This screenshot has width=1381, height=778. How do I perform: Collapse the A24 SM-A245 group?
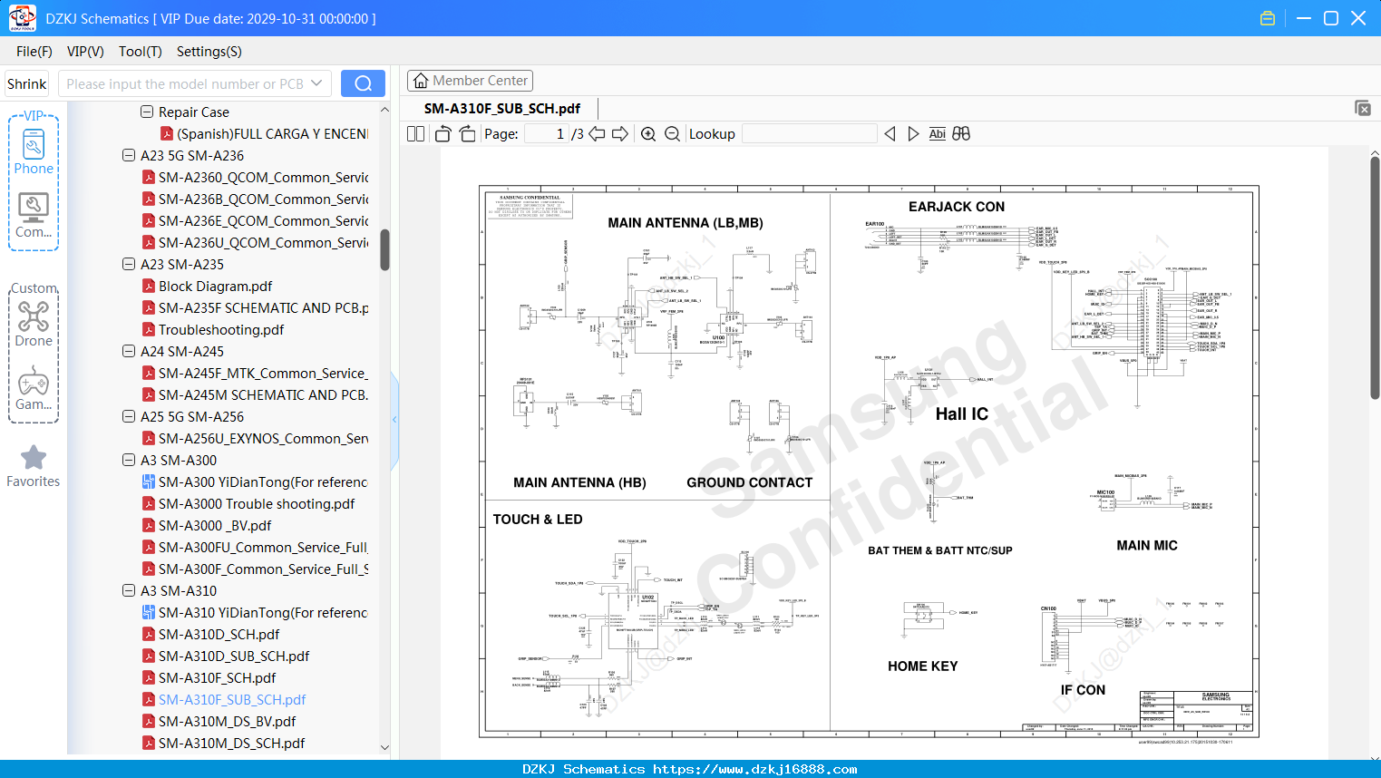[x=129, y=351]
